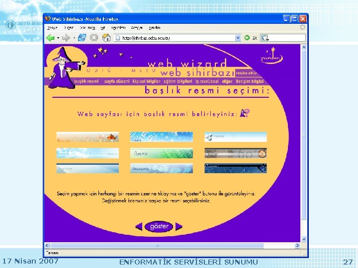The image size is (358, 268).
Task: Click into the address bar URL field
Action: [178, 38]
